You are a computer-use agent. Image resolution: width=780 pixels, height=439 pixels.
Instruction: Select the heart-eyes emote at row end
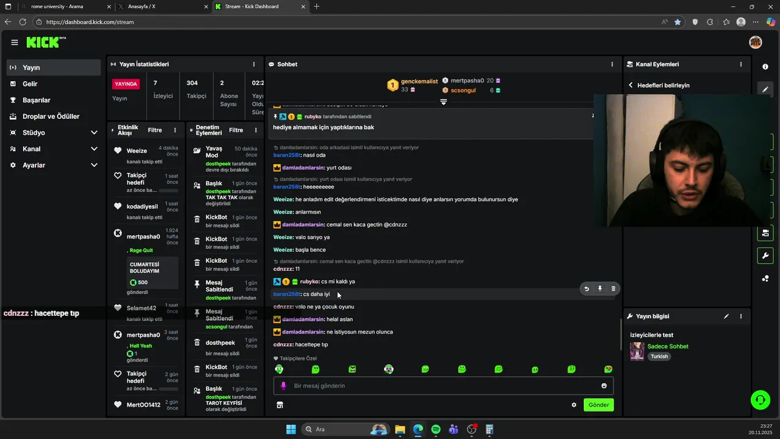point(608,369)
